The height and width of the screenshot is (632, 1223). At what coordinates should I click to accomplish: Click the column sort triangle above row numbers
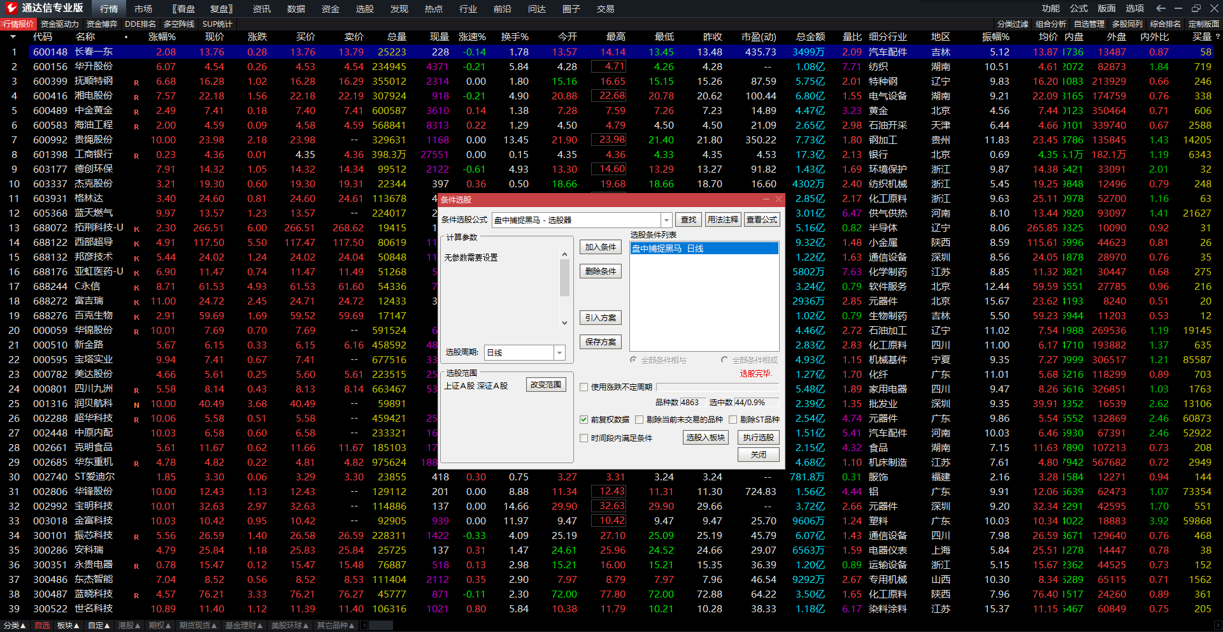pyautogui.click(x=13, y=37)
